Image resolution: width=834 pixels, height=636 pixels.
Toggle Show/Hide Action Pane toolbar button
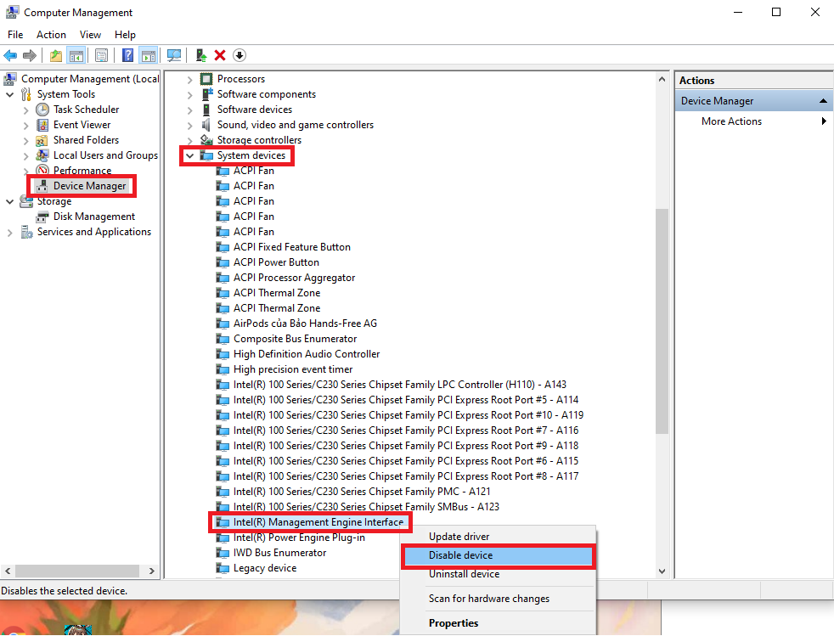click(x=149, y=55)
